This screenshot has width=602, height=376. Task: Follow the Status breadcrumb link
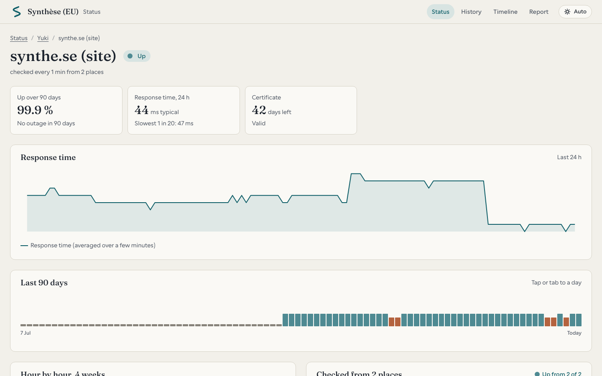pyautogui.click(x=19, y=38)
